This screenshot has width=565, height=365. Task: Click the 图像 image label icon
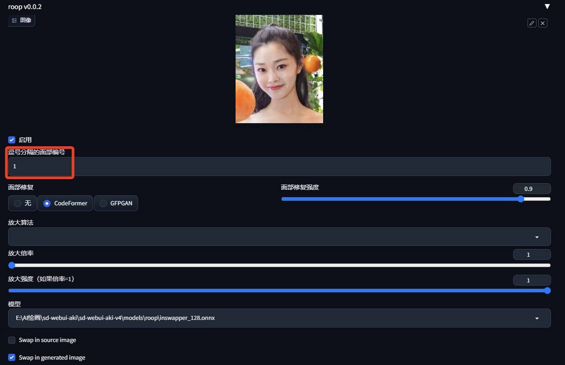[14, 20]
